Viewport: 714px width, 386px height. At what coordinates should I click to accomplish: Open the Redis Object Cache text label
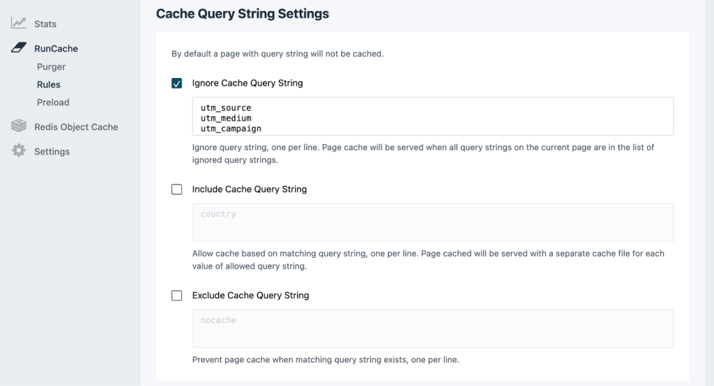(x=76, y=127)
